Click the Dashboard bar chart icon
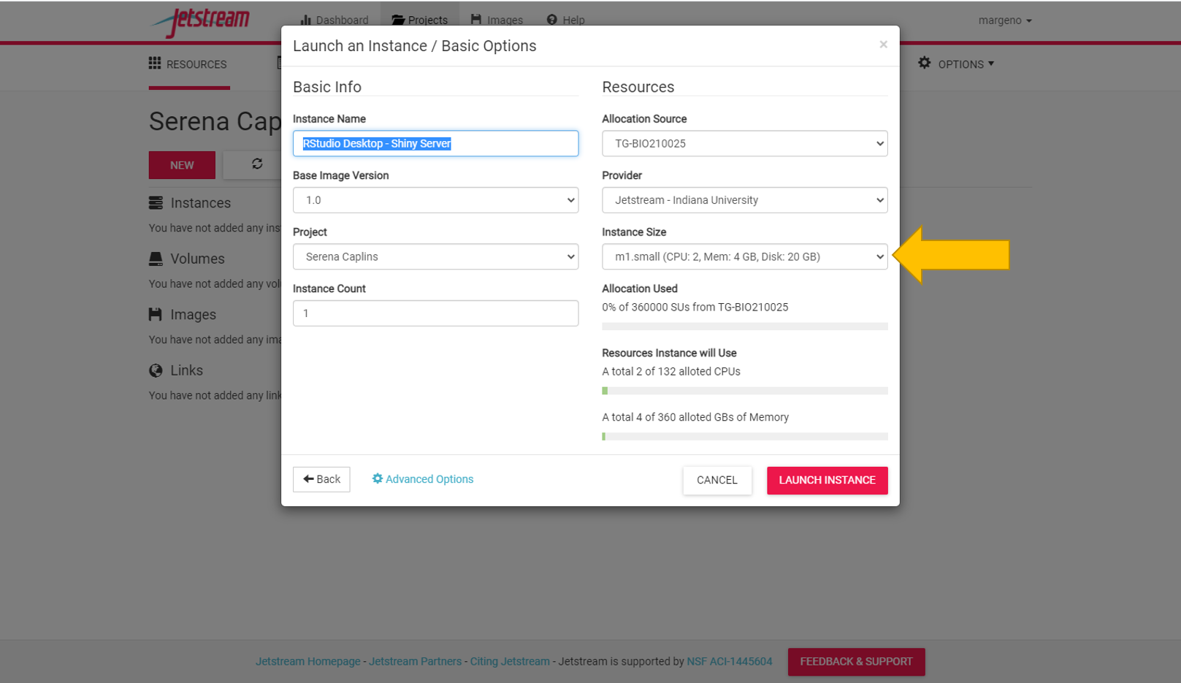Screen dimensions: 1181x683 pyautogui.click(x=306, y=20)
